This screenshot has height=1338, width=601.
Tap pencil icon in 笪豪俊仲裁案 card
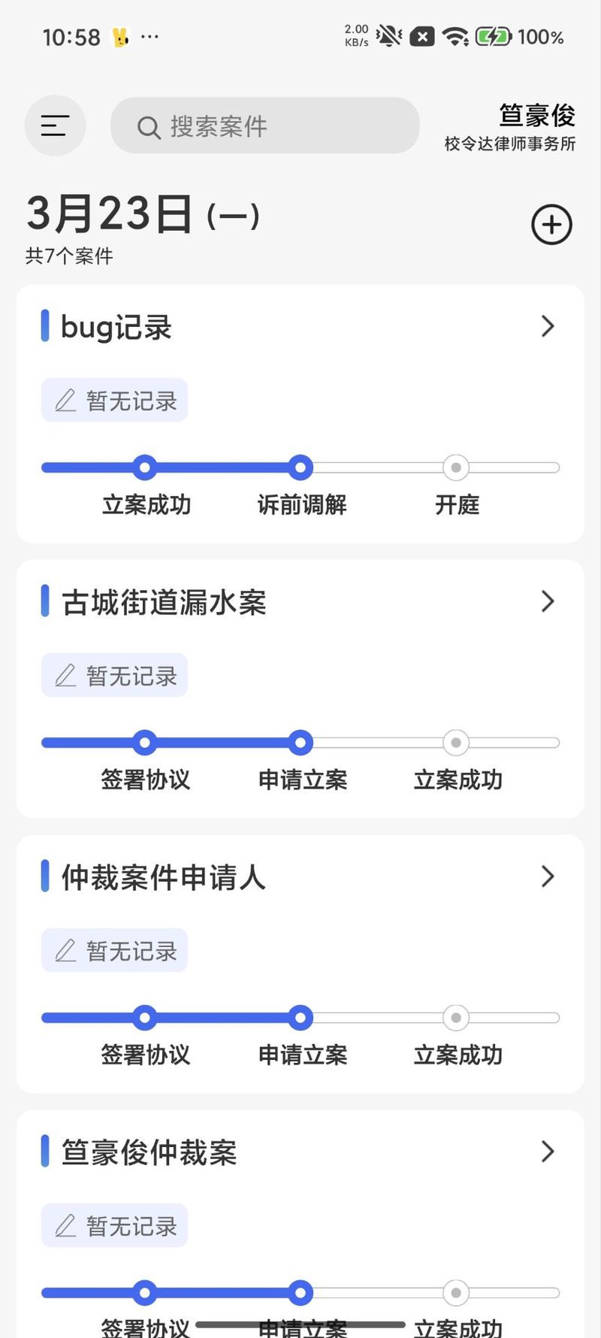(x=66, y=1226)
